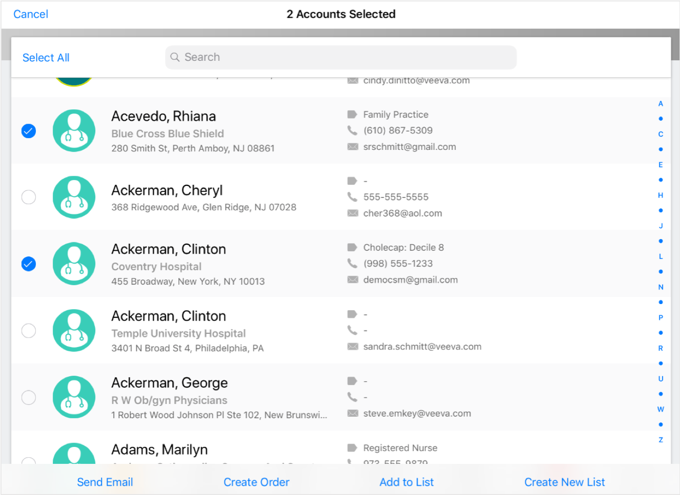Tap Create Order in bottom bar
This screenshot has width=680, height=495.
[256, 482]
